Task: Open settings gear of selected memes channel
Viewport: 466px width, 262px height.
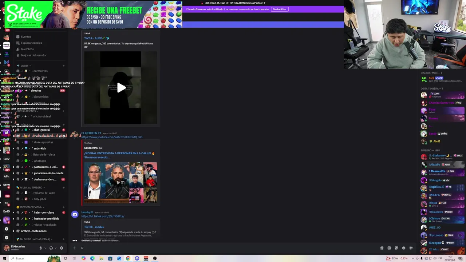Action: tap(64, 136)
